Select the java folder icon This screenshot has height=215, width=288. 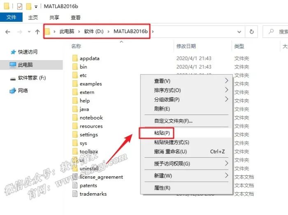click(75, 109)
